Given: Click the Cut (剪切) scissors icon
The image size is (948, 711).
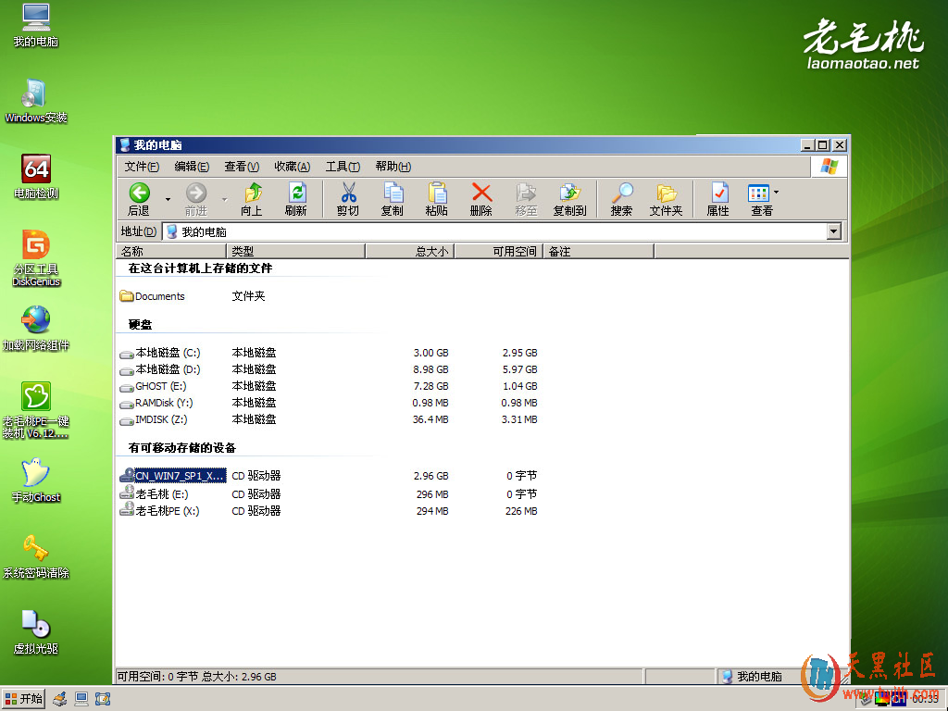Looking at the screenshot, I should click(x=348, y=198).
